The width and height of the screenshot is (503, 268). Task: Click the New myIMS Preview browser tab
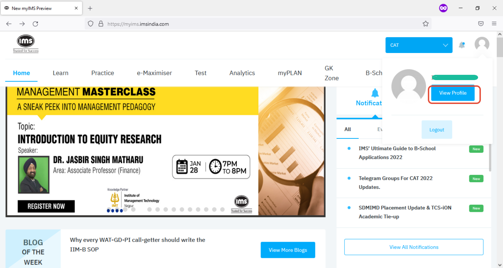[41, 8]
